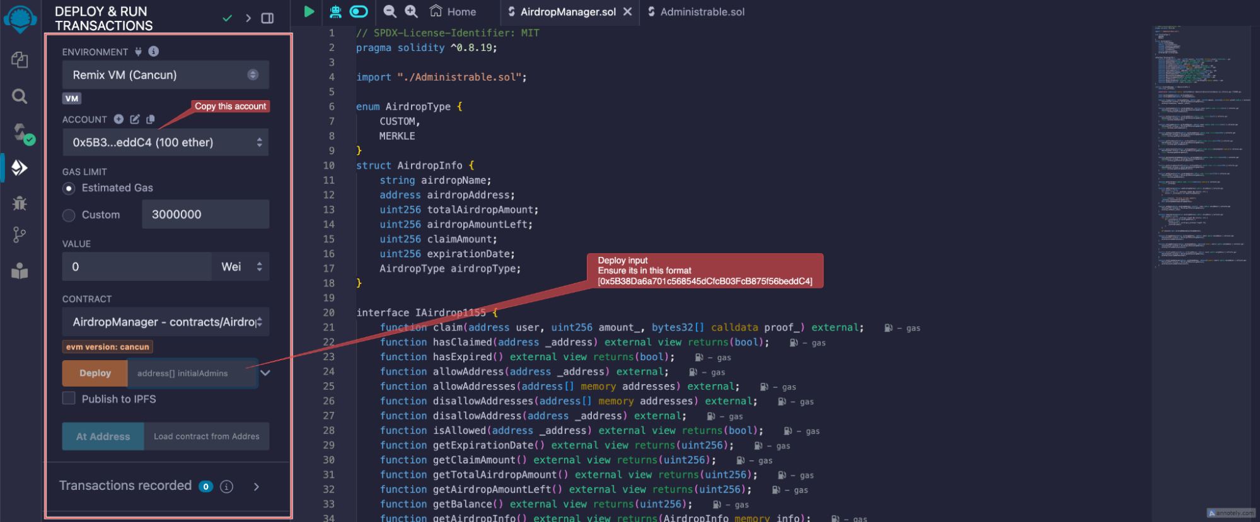Open the Wei unit dropdown

[x=241, y=267]
